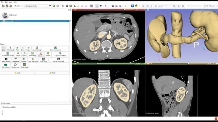Open the view layout grid icon
This screenshot has height=122, width=218.
[91, 6]
